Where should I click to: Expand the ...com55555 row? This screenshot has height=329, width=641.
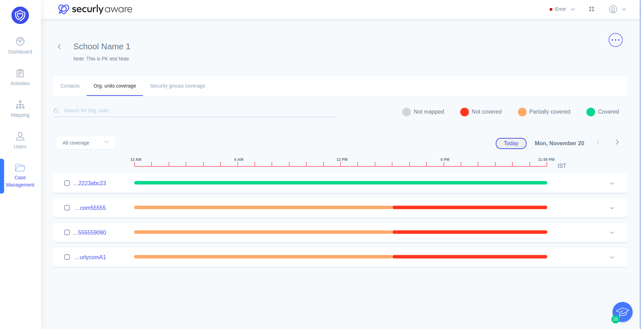(612, 208)
